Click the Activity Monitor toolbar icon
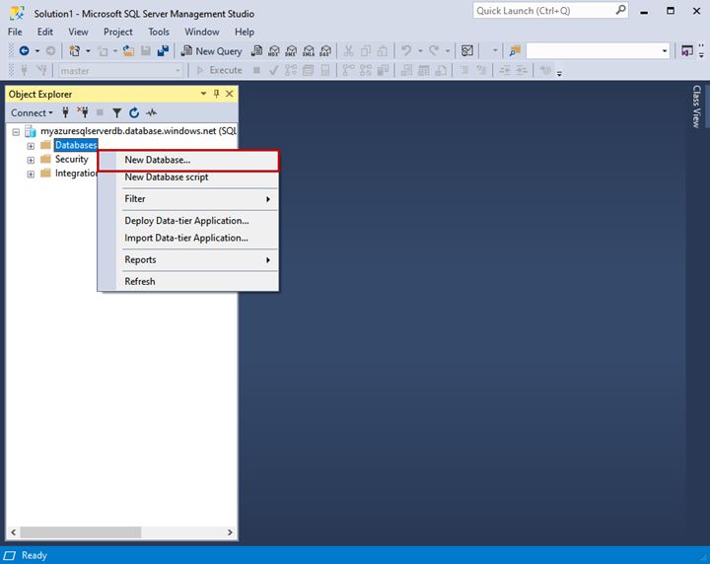The image size is (710, 564). [x=466, y=50]
